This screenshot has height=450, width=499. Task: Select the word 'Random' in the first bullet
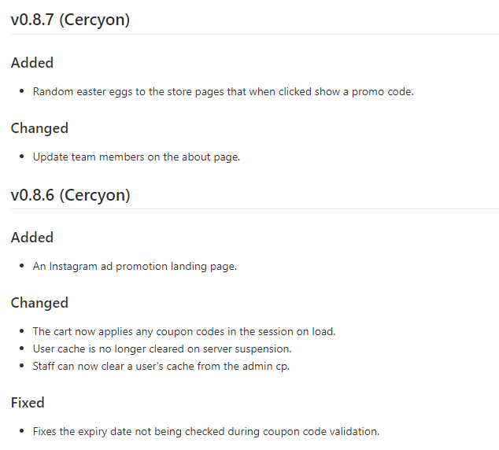[52, 91]
